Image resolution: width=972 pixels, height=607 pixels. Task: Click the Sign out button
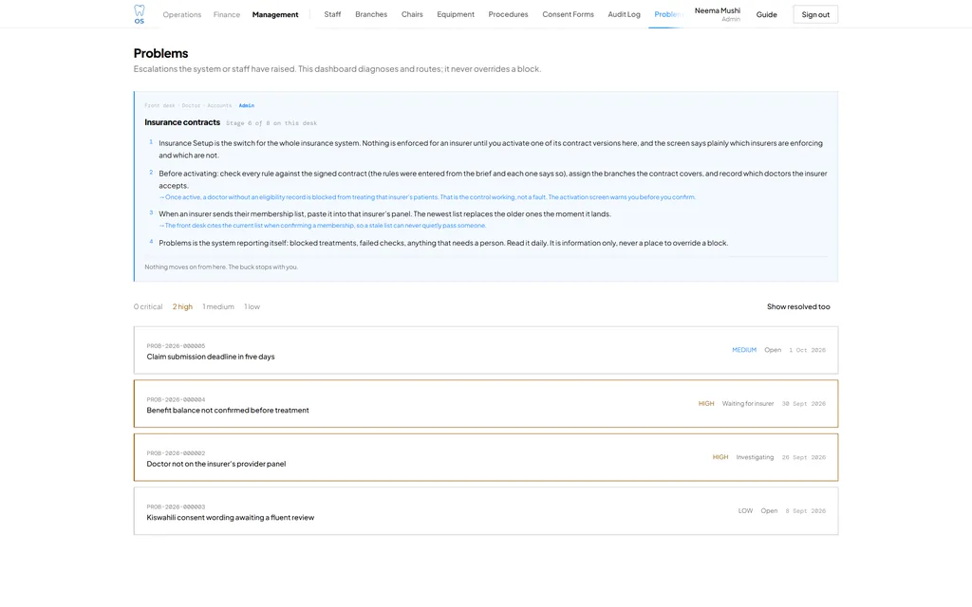click(x=815, y=14)
